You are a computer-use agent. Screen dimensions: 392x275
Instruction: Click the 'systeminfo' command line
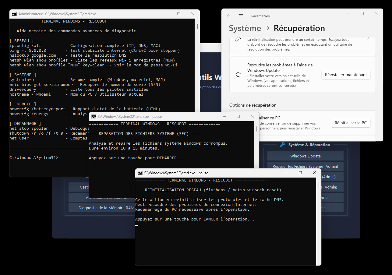pyautogui.click(x=87, y=80)
